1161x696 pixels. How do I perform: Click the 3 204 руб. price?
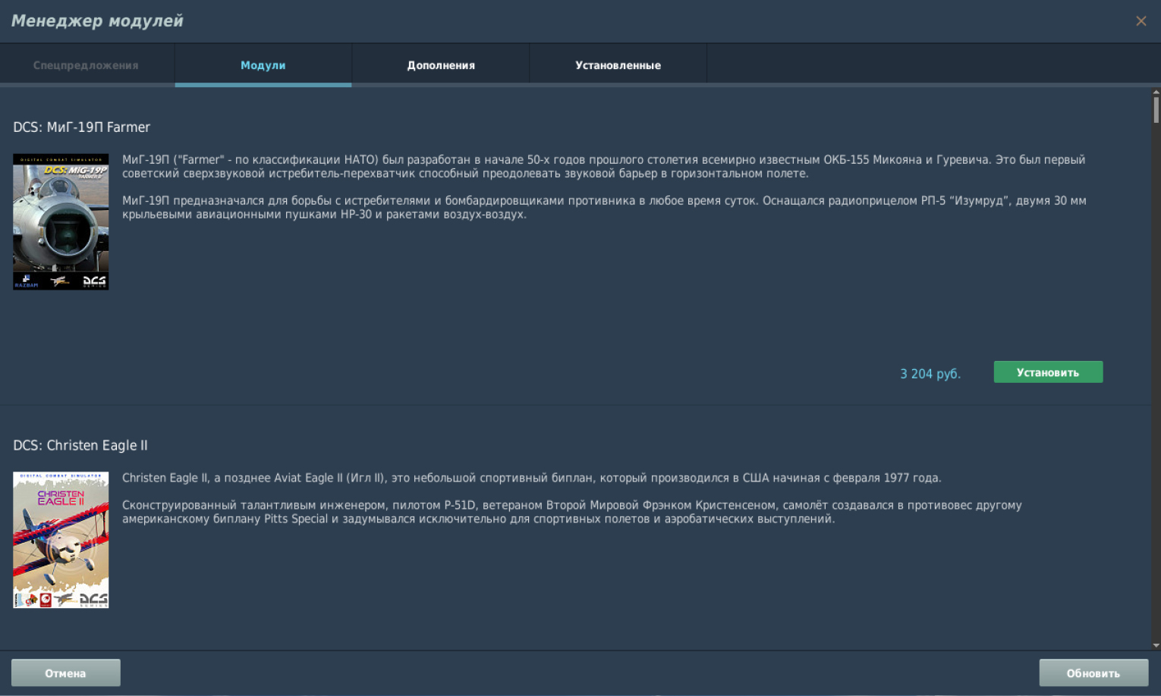930,374
